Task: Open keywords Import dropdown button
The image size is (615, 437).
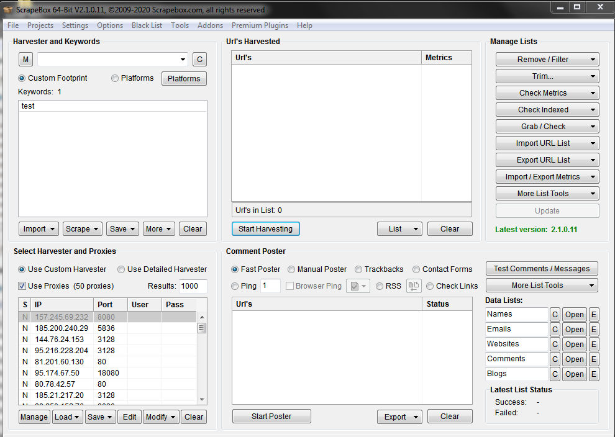Action: (x=39, y=229)
